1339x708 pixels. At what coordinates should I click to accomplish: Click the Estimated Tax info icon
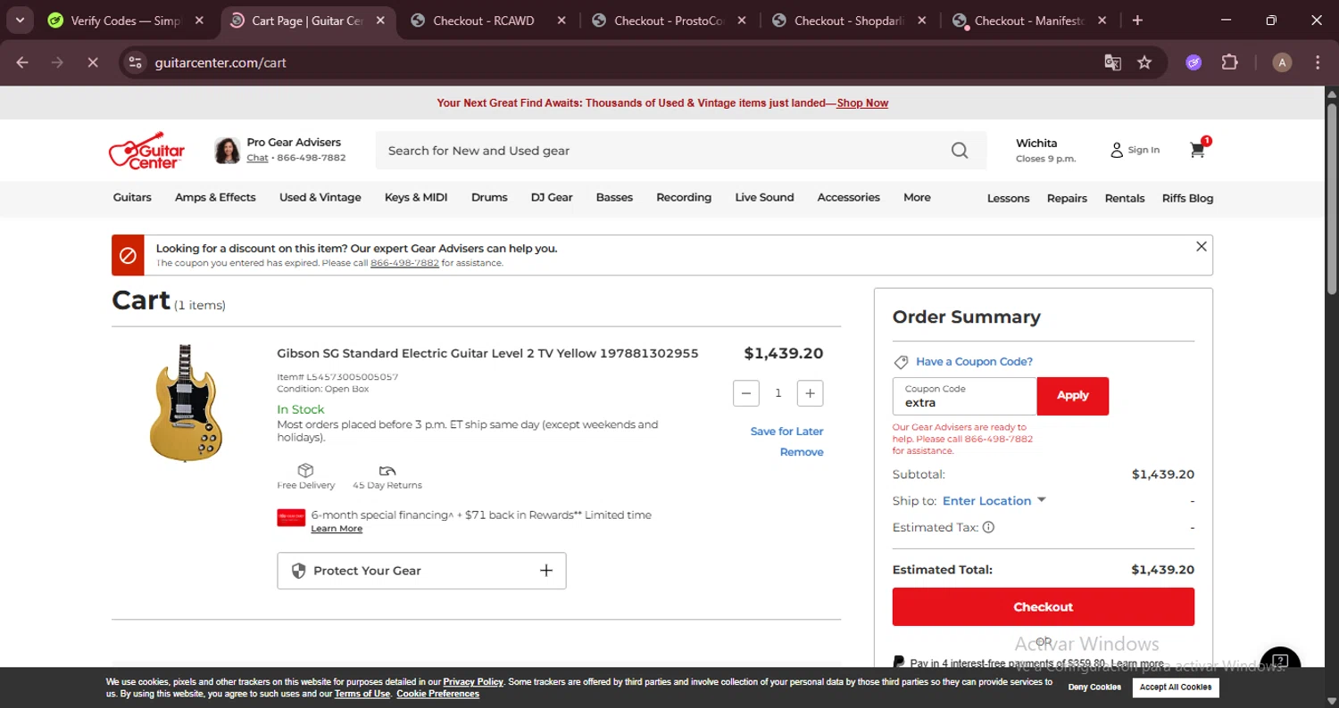(x=988, y=527)
